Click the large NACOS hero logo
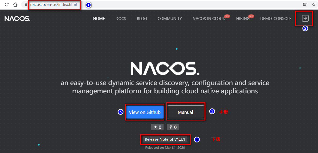The image size is (318, 153). [x=165, y=69]
